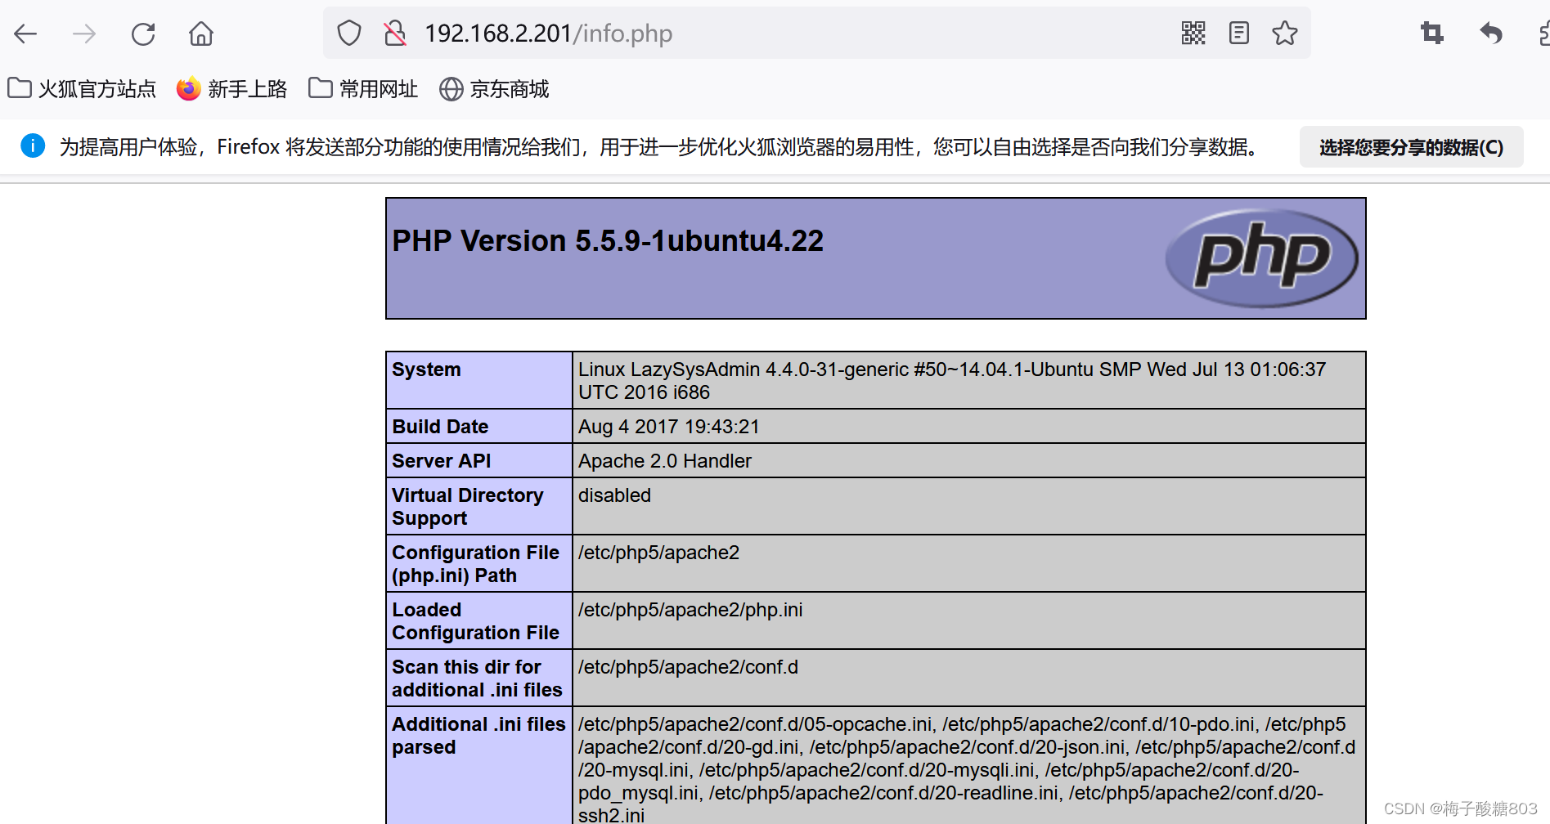Click the forward navigation arrow

pyautogui.click(x=84, y=34)
